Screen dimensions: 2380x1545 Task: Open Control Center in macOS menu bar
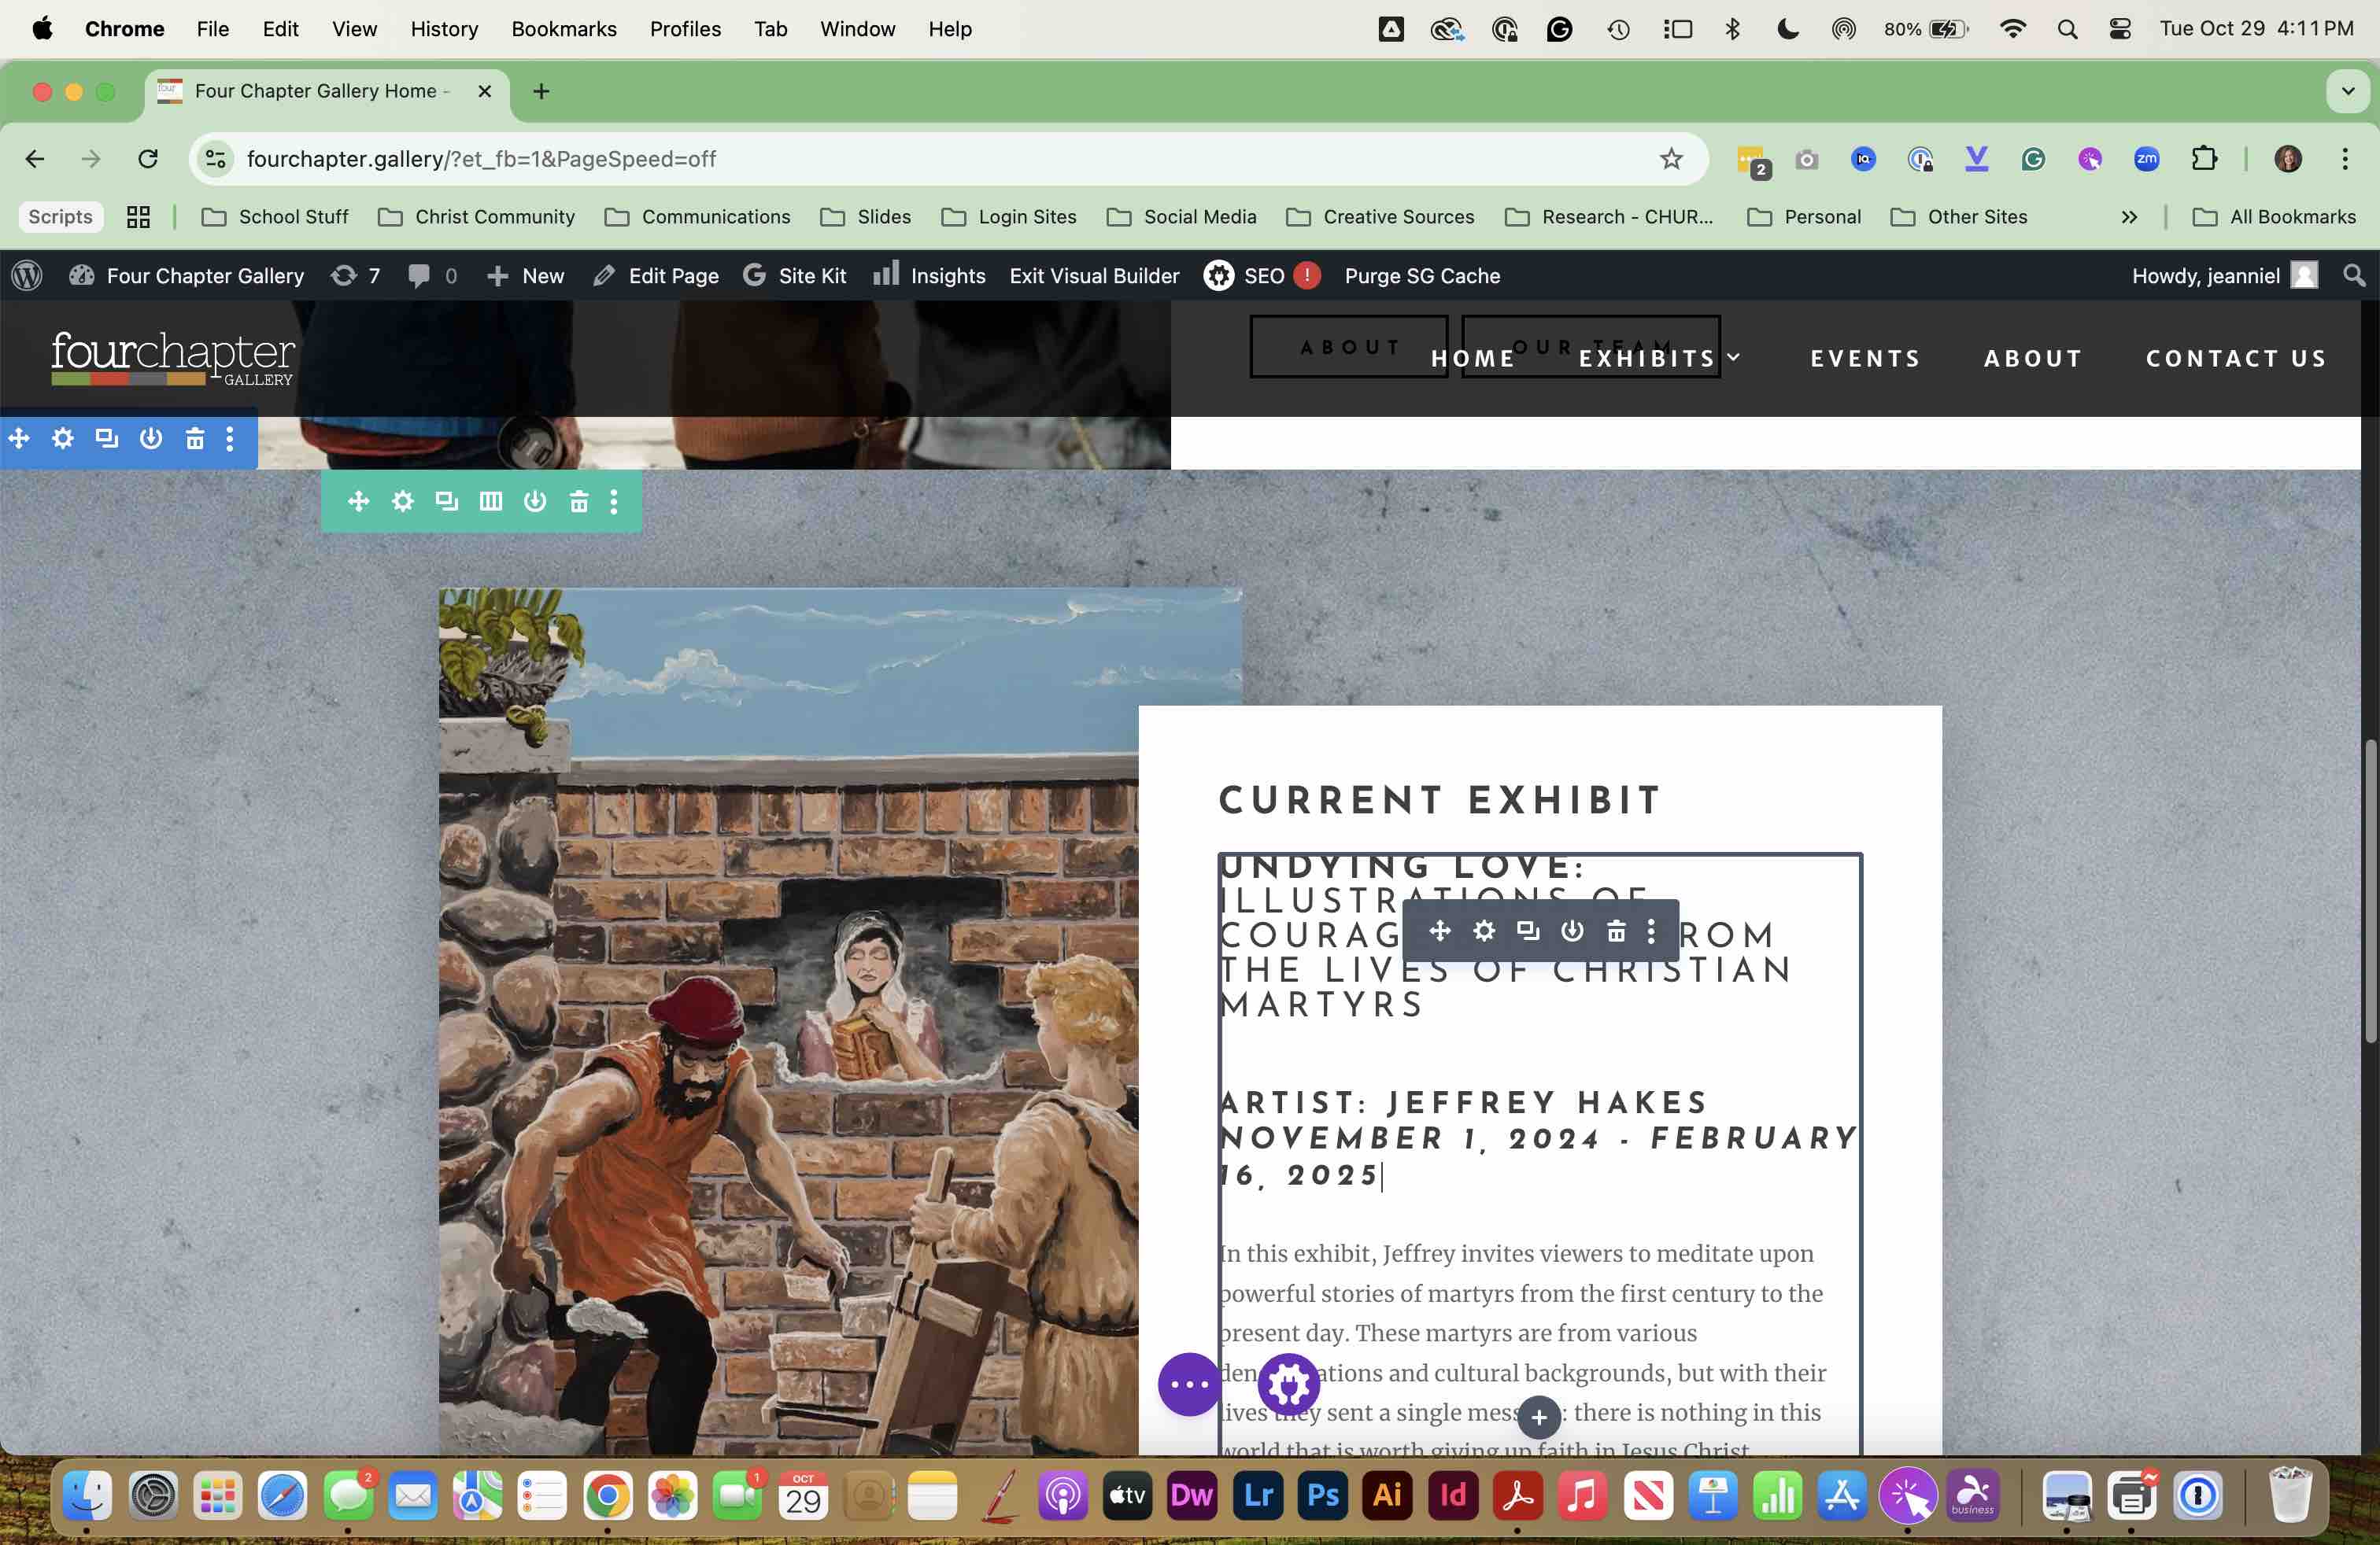tap(2119, 29)
